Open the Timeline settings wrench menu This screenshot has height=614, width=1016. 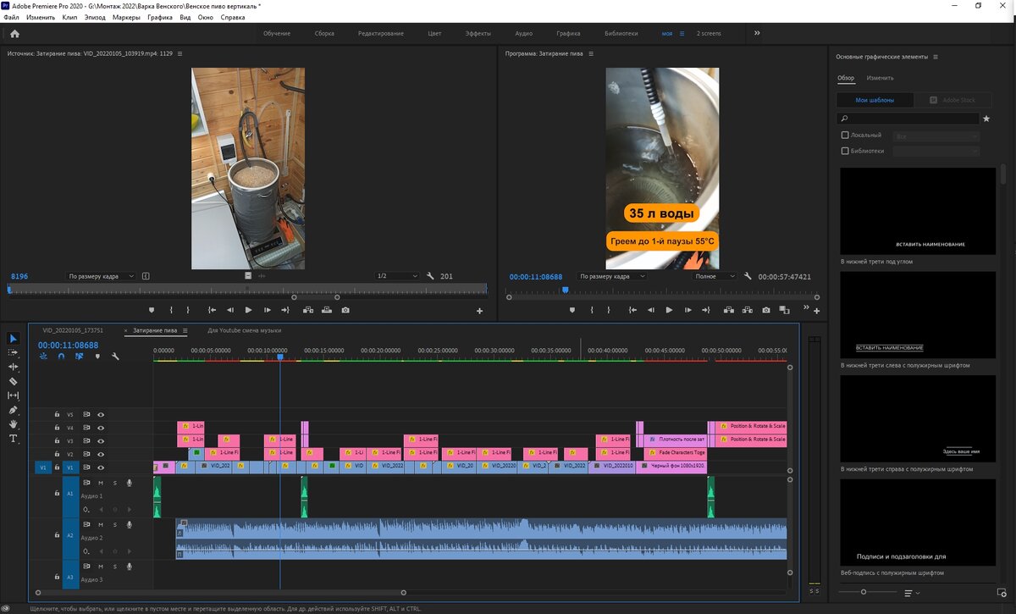115,356
